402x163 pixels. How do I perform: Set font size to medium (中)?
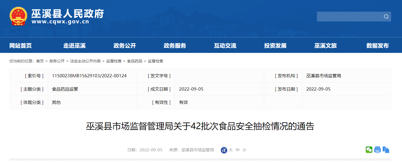[x=237, y=150]
